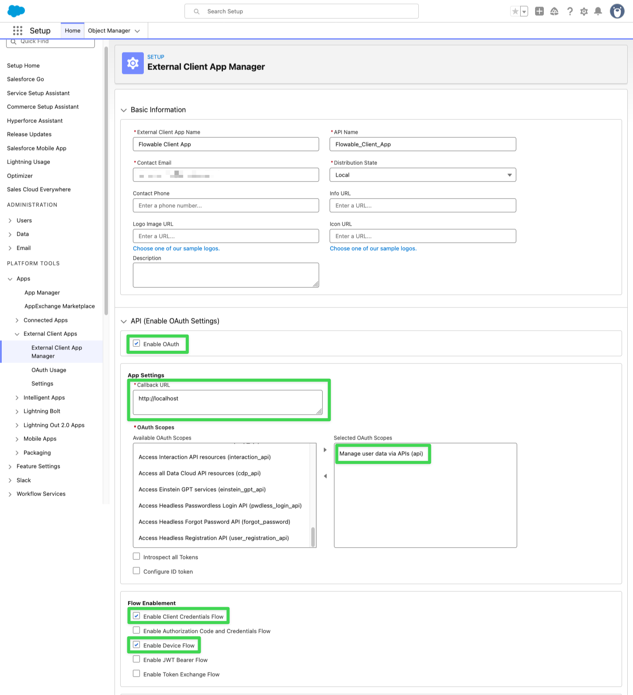Expand the Data tree node
The height and width of the screenshot is (695, 633).
click(10, 234)
